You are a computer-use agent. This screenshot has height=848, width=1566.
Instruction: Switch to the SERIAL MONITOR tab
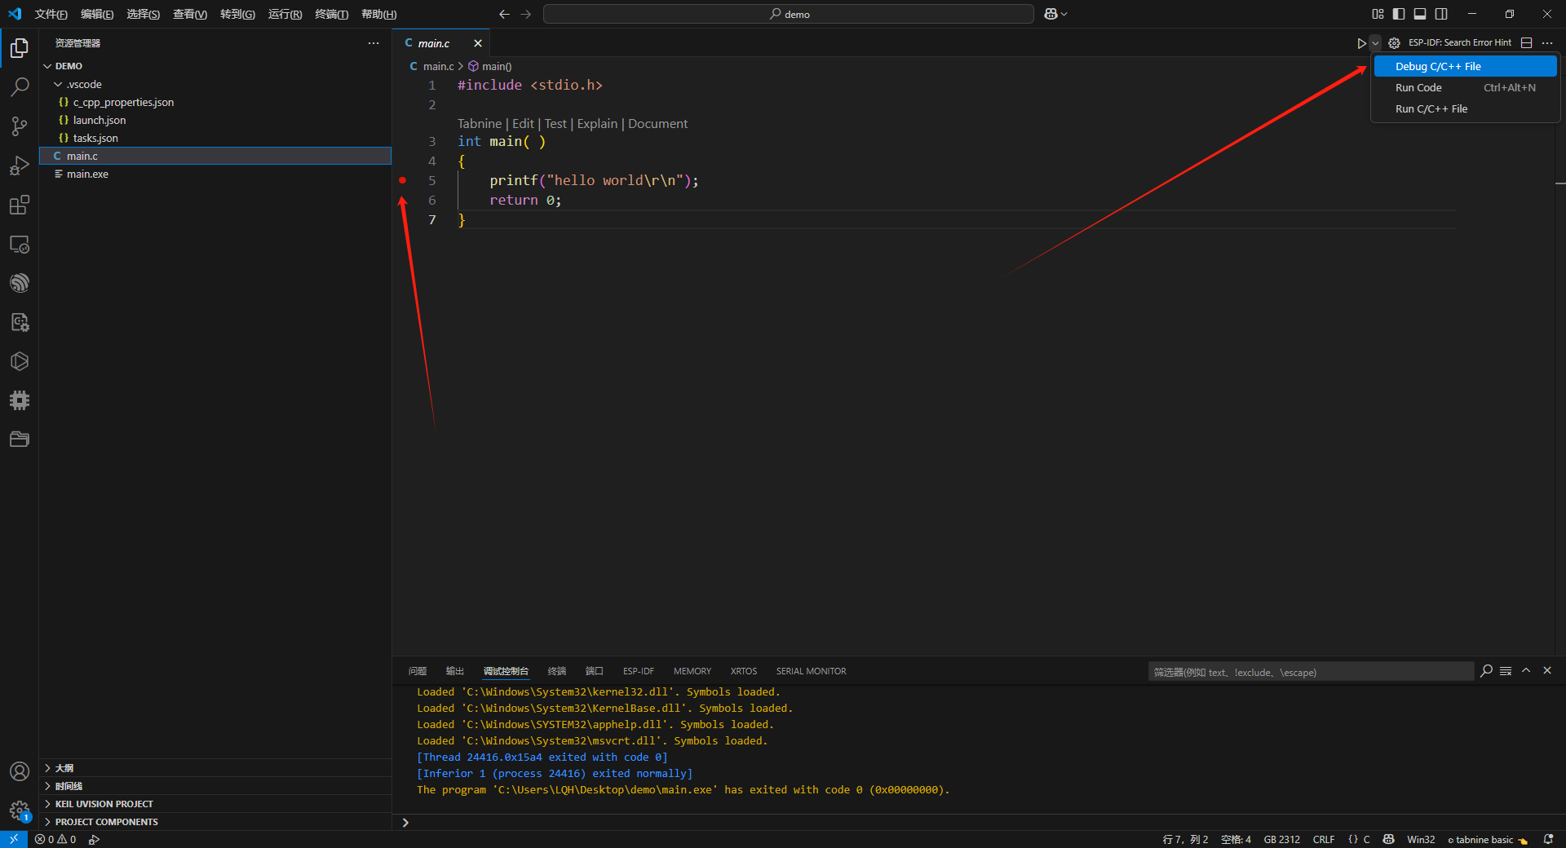(811, 671)
